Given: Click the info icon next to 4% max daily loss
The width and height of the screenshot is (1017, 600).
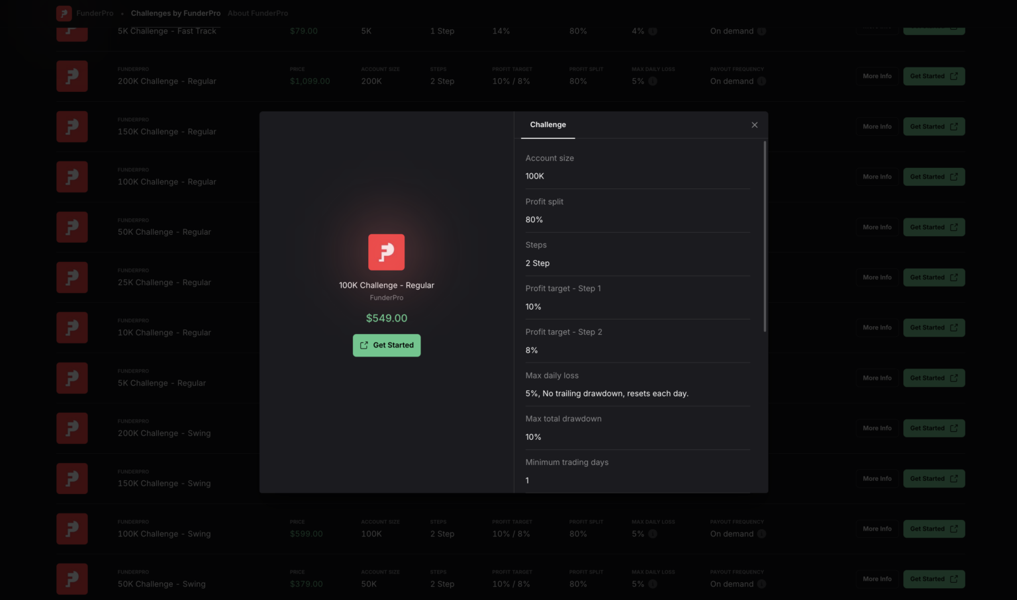Looking at the screenshot, I should [652, 30].
